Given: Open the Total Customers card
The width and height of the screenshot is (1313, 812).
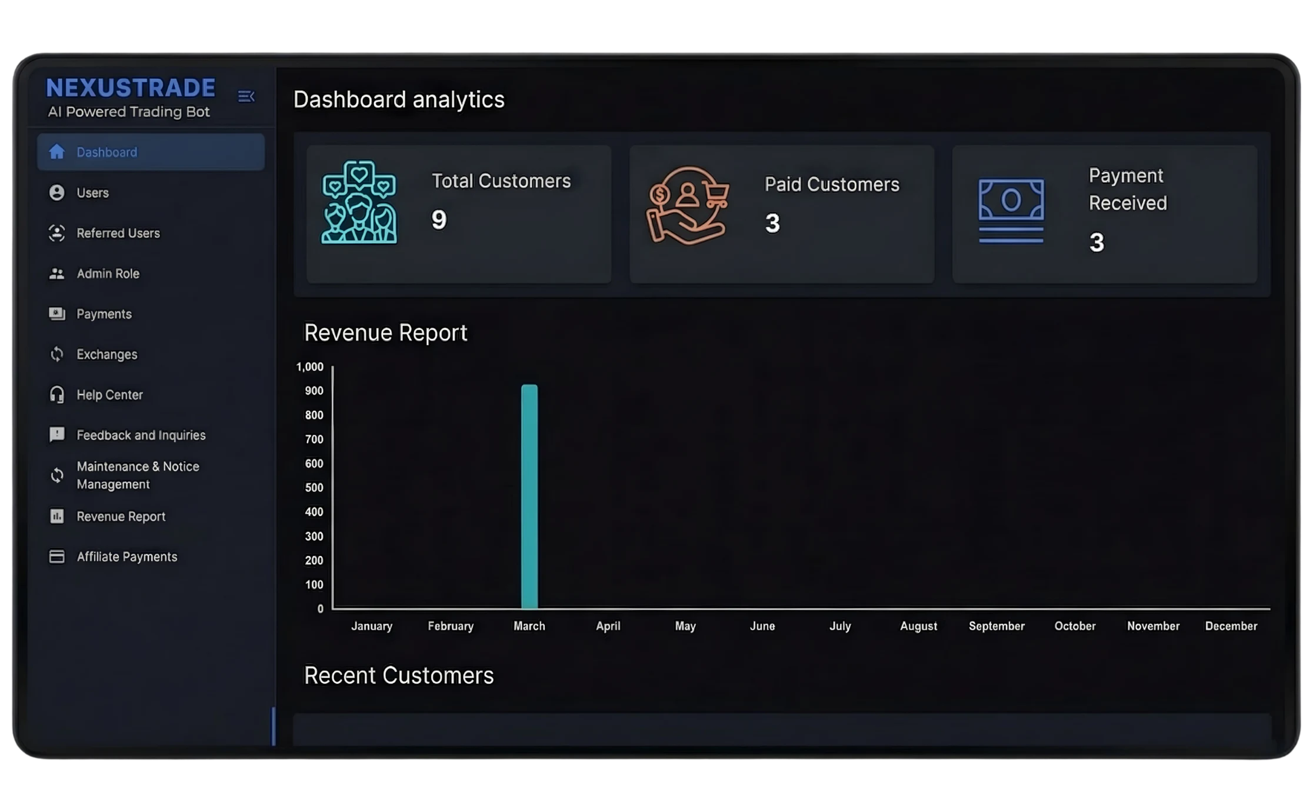Looking at the screenshot, I should click(458, 214).
